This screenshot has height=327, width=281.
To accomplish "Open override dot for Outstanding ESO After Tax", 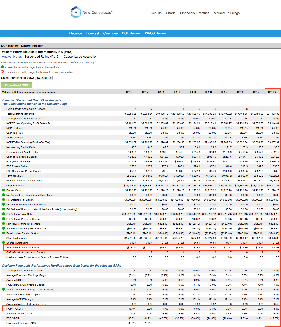I will click(4, 228).
